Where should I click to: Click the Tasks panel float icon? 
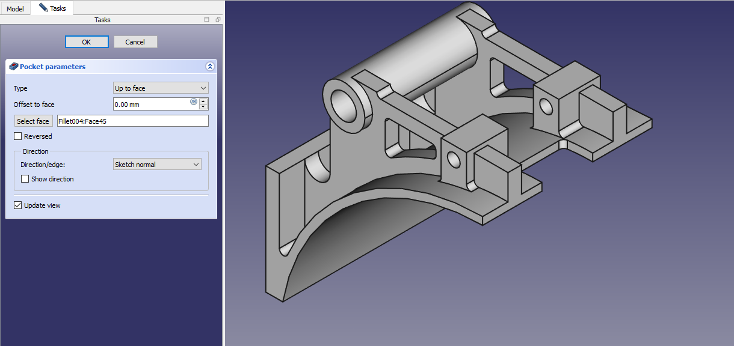(218, 20)
